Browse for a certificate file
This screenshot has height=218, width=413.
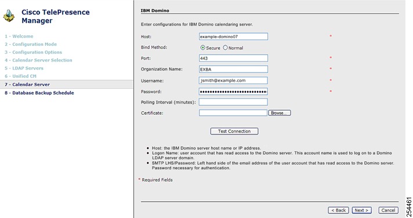[280, 113]
